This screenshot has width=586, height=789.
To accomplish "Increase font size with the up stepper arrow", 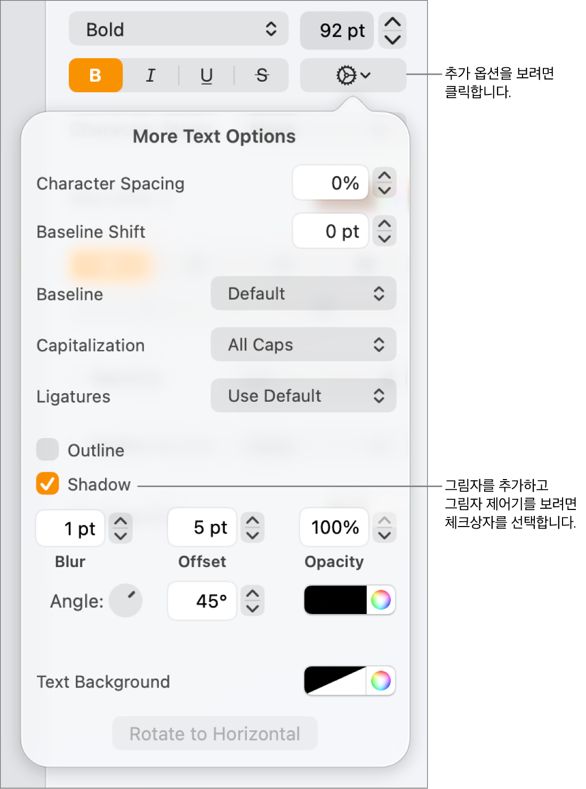I will 392,22.
